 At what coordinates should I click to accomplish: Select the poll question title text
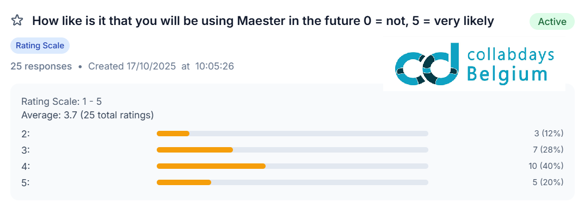click(263, 21)
